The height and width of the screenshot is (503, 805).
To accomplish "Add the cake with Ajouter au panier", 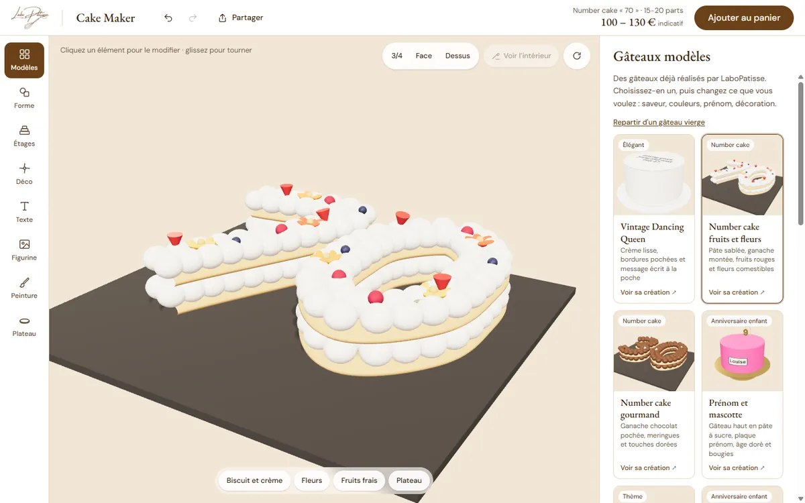I will pos(744,18).
